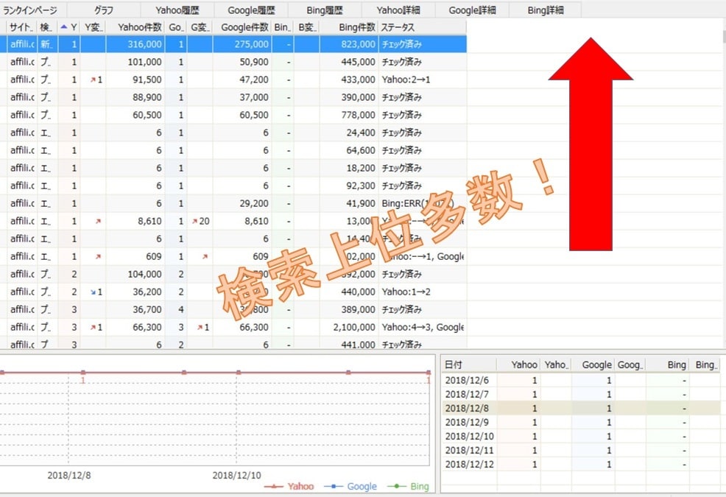Sort by the Yahoo件数 column header
726x497 pixels.
(x=135, y=27)
